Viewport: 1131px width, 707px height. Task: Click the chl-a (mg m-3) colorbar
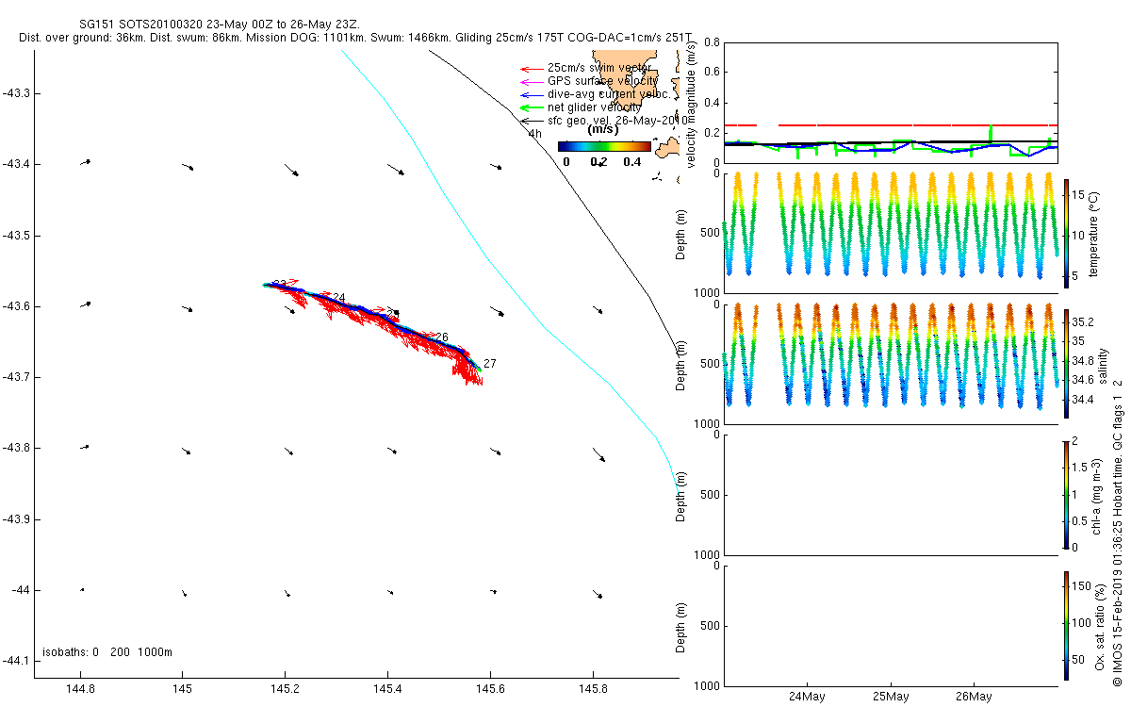1066,494
